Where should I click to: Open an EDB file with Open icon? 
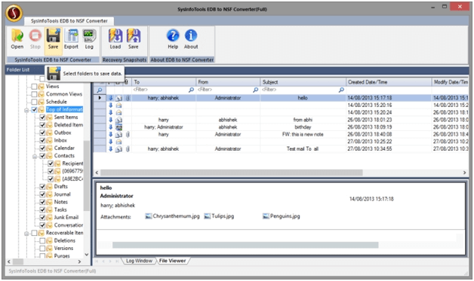[17, 39]
